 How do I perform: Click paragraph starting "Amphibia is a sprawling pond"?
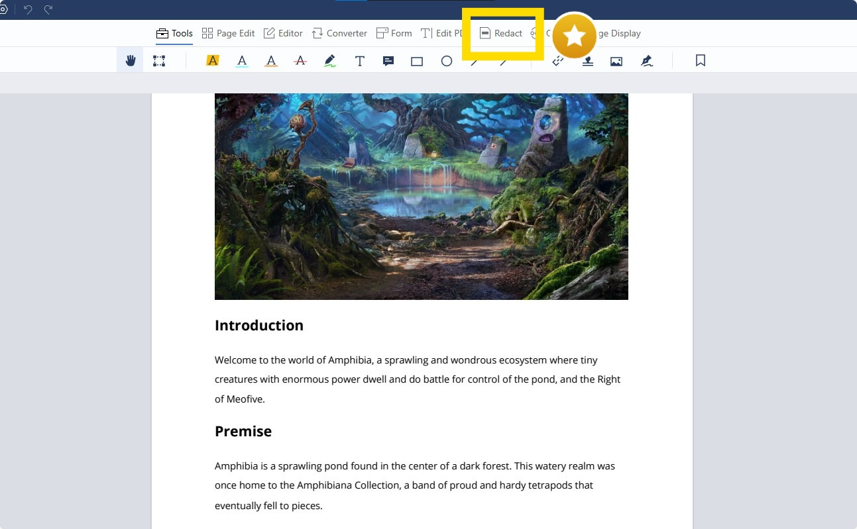(415, 485)
